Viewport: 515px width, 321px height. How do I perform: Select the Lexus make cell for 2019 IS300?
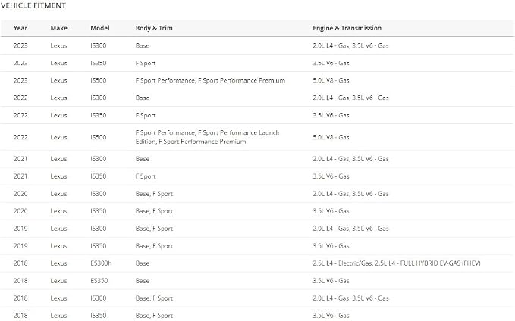[59, 229]
